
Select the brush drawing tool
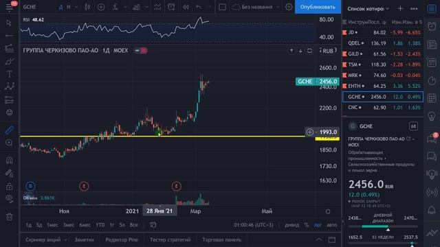[x=9, y=61]
